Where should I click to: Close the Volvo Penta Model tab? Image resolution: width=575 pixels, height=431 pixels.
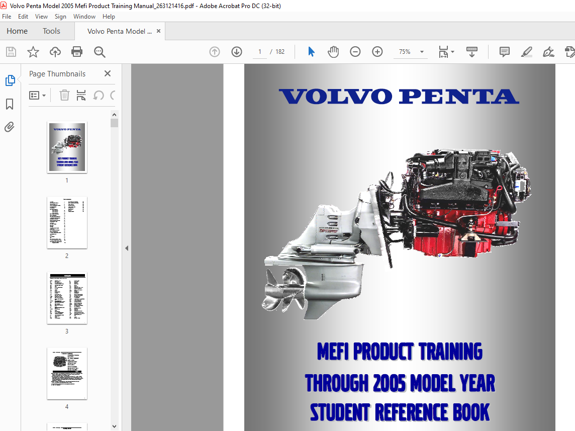coord(158,31)
